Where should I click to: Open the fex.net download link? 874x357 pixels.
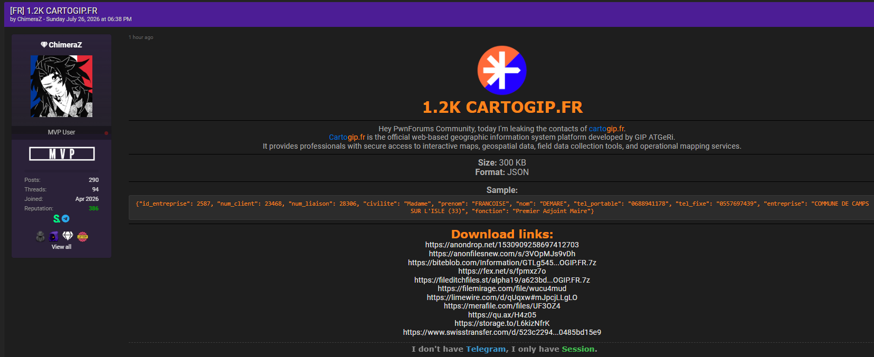point(502,271)
